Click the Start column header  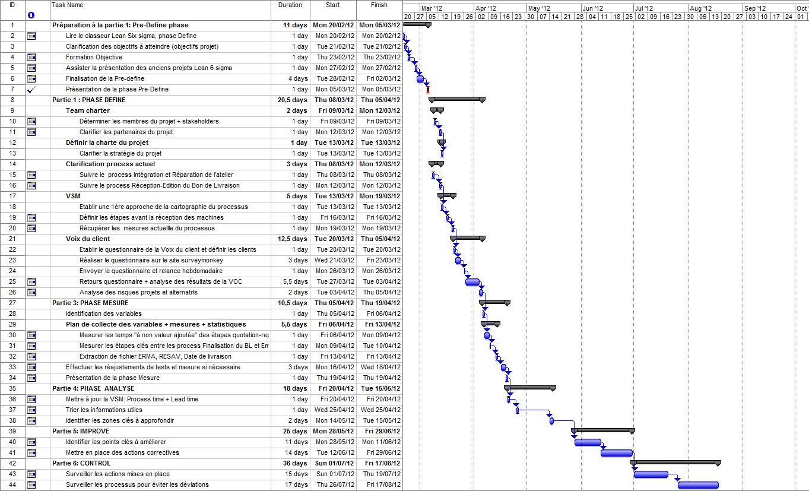[x=333, y=5]
